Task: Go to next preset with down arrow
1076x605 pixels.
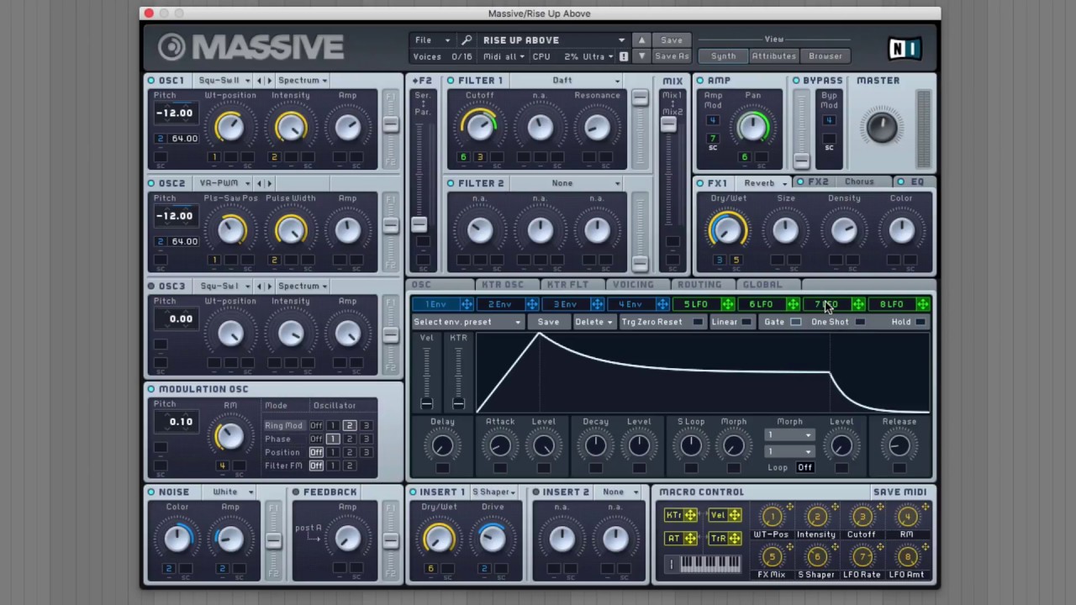Action: pos(641,56)
